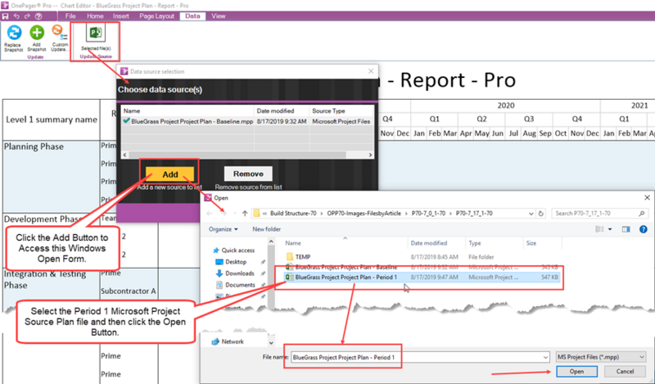This screenshot has width=655, height=384.
Task: Close the Data source selection dialog
Action: click(371, 71)
